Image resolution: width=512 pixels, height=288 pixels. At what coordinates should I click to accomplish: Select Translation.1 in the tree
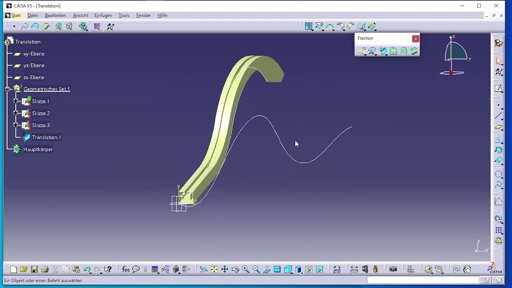click(x=46, y=137)
